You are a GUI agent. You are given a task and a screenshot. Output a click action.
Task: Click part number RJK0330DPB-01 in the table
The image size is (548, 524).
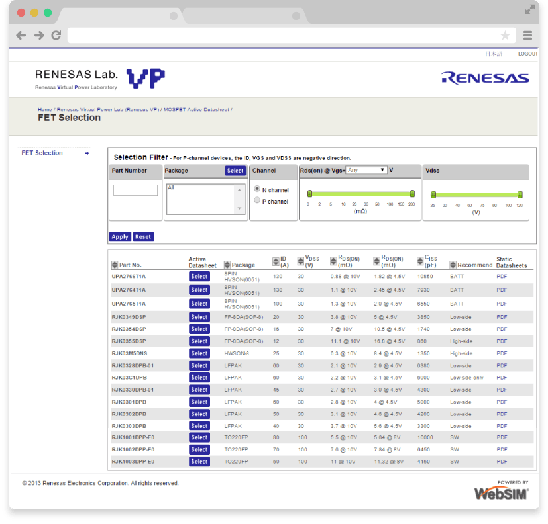[x=133, y=390]
